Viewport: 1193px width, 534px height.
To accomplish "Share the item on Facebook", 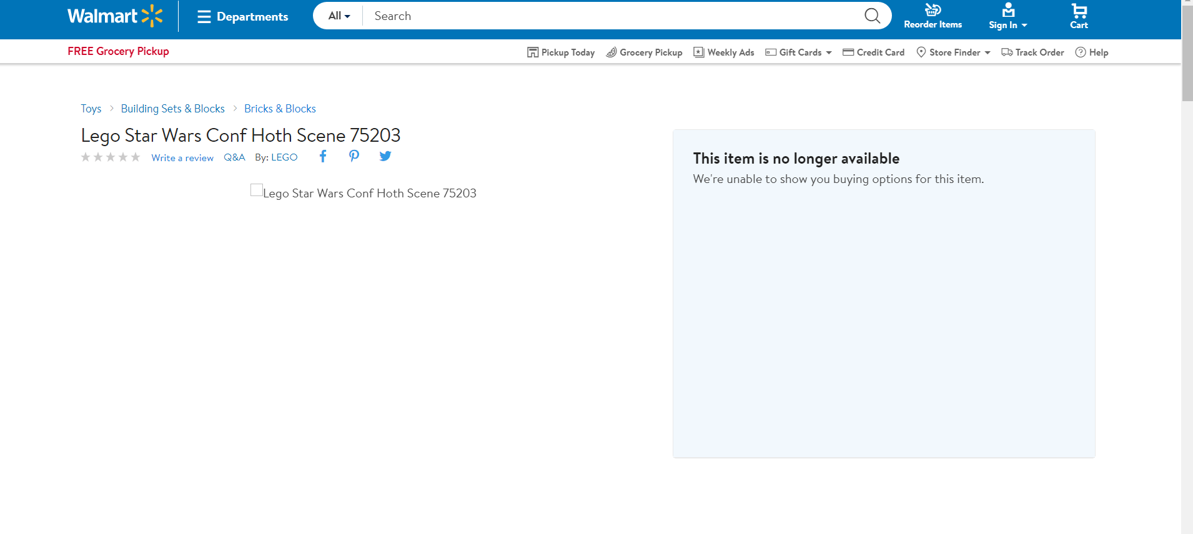I will tap(323, 156).
